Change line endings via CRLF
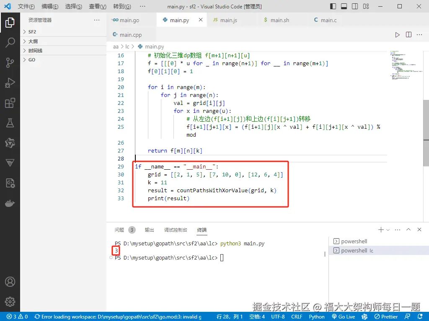 [297, 317]
